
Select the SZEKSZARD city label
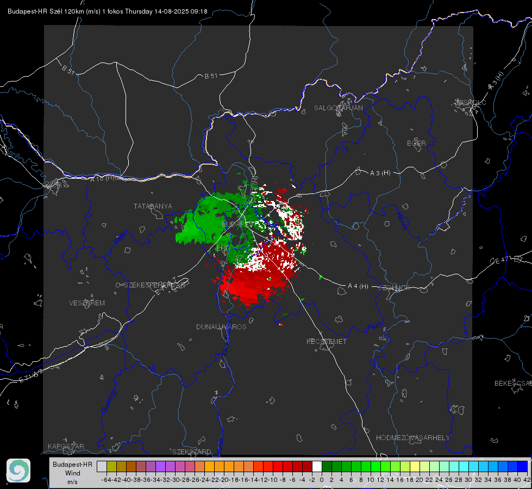(192, 452)
